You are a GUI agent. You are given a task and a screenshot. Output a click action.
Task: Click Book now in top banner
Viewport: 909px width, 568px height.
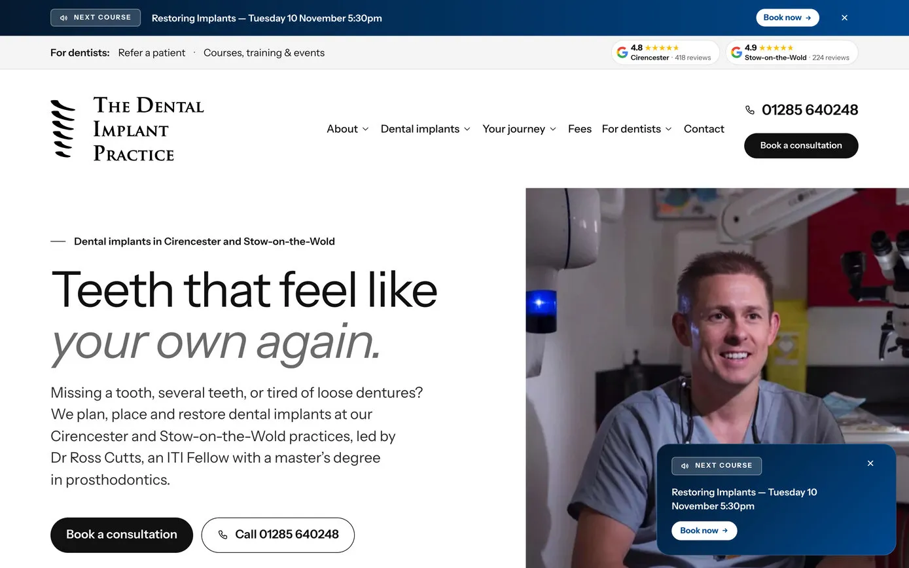(x=787, y=18)
